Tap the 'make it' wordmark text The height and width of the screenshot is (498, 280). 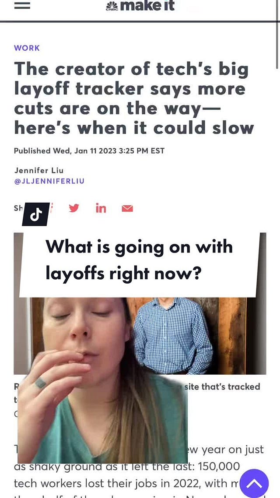tap(147, 5)
